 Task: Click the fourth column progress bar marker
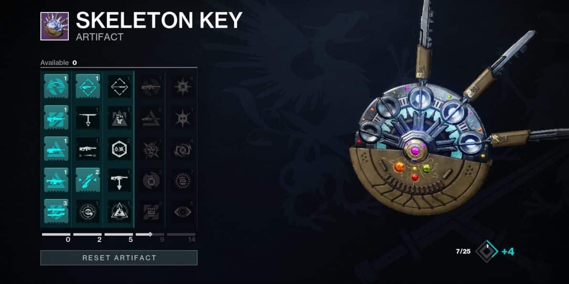(x=150, y=234)
